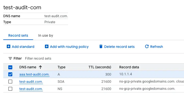Click TTL value 300

(108, 74)
